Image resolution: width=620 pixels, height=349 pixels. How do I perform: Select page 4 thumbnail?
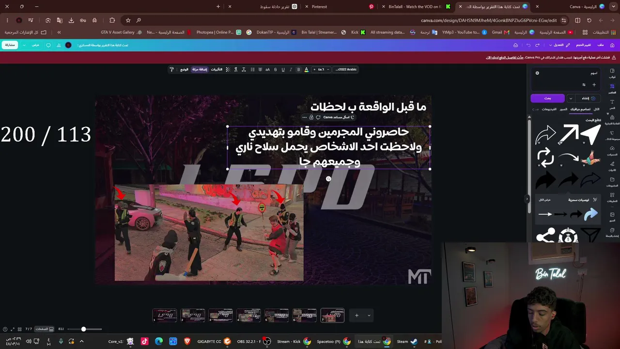point(249,315)
